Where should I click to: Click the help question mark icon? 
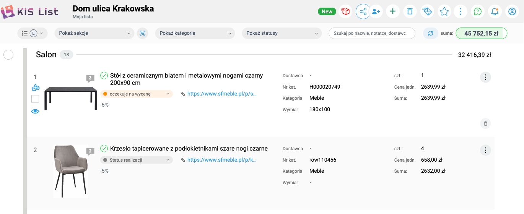click(477, 11)
